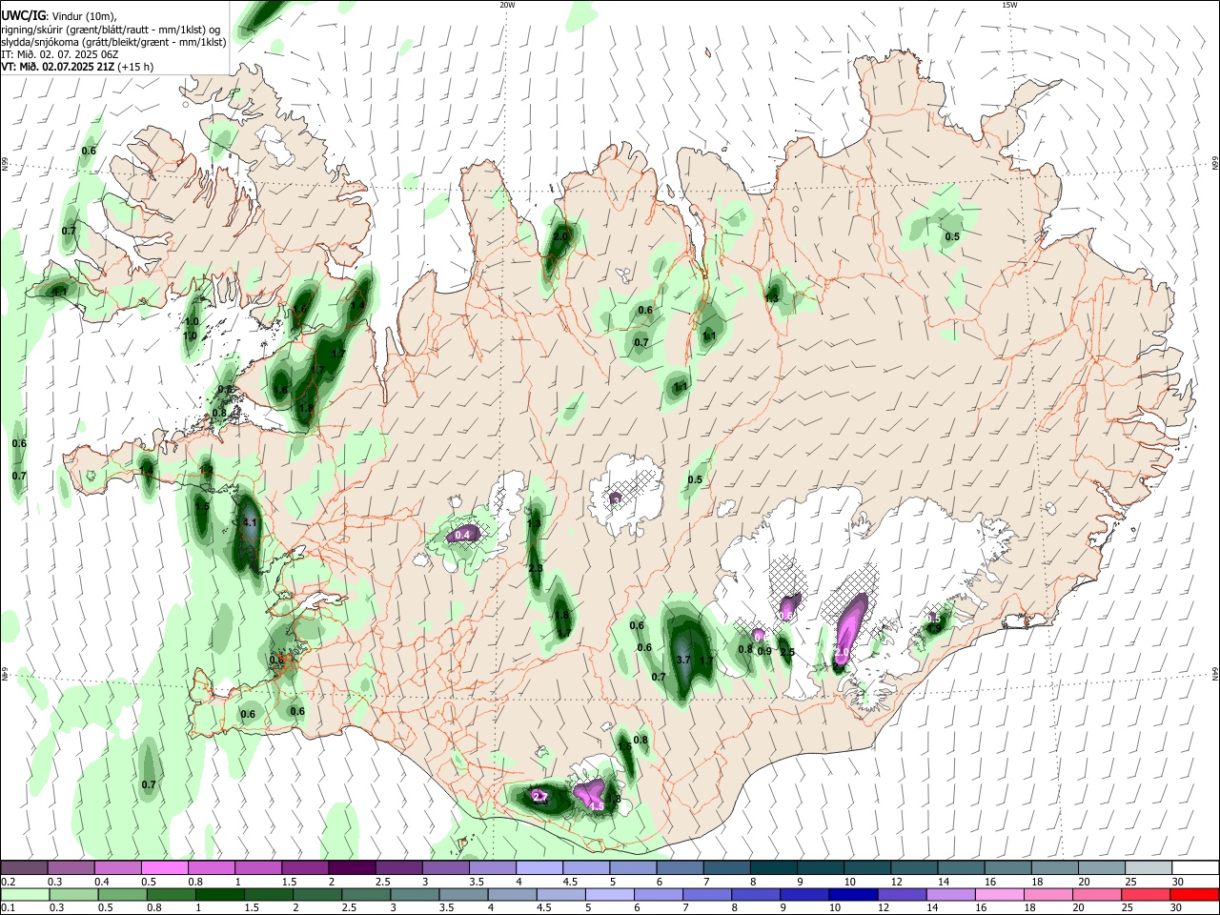Image resolution: width=1220 pixels, height=915 pixels.
Task: Click the blue 8 swatch in the lower rain legend
Action: (755, 894)
